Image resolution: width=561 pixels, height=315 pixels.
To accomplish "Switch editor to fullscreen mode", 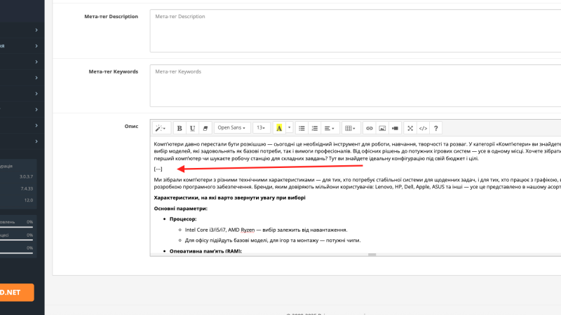I will (x=410, y=128).
